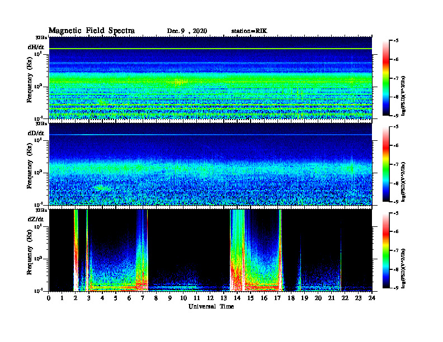Click the white-red burst near 2 UT in dZ/dt
Screen dimensions: 443x342
pyautogui.click(x=76, y=250)
